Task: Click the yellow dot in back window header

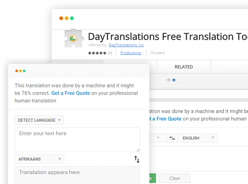Action: point(67,18)
